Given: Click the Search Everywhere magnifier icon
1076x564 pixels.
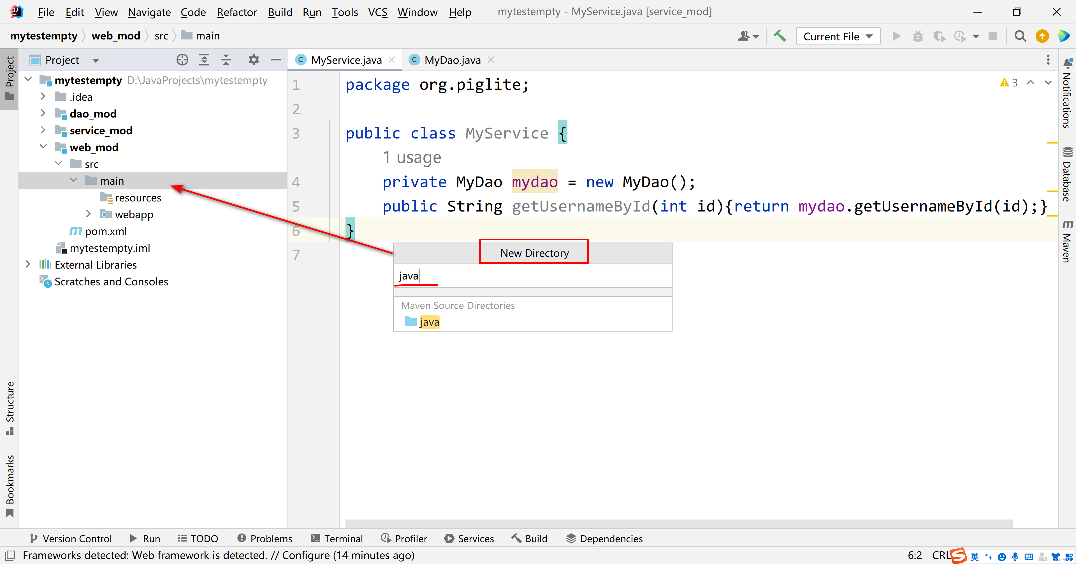Looking at the screenshot, I should [x=1020, y=36].
